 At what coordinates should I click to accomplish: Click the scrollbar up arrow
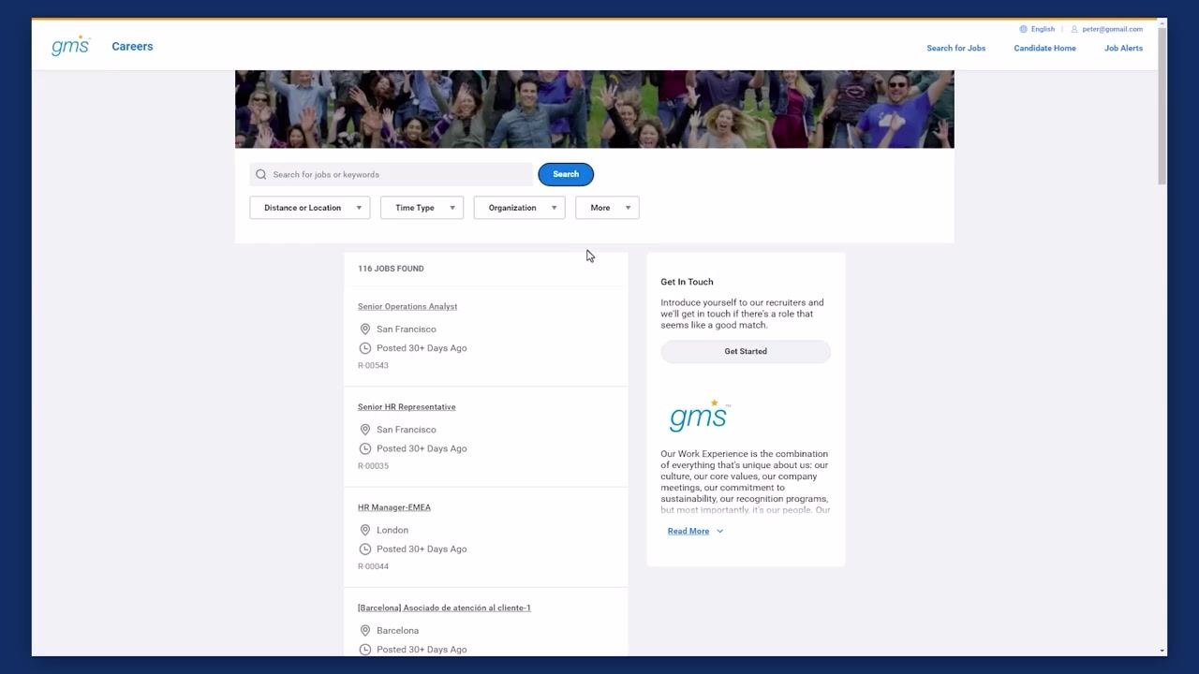tap(1162, 23)
